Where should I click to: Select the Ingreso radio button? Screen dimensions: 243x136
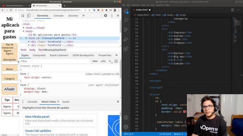(x=16, y=48)
